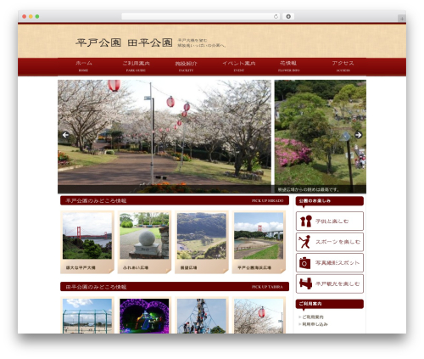Maximize the window with green button
Viewport: 424px width, 359px height.
click(37, 16)
